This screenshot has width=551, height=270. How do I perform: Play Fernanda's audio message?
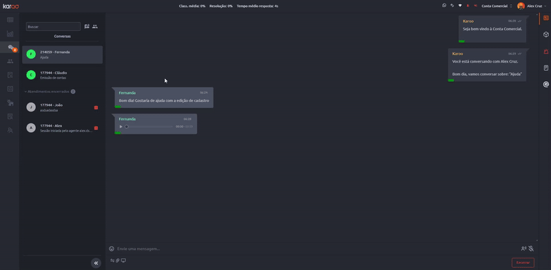pyautogui.click(x=121, y=127)
